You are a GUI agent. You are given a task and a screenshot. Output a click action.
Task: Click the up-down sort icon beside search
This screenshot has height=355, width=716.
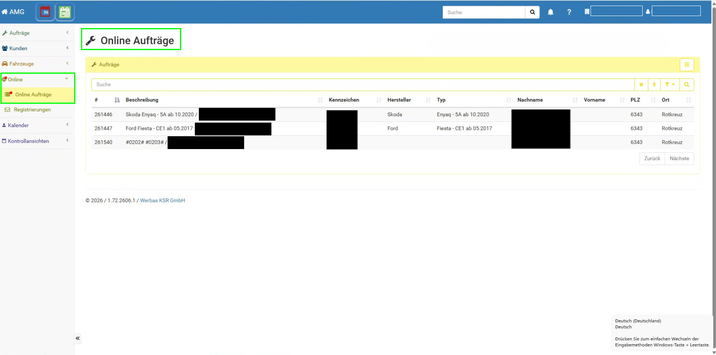(654, 85)
